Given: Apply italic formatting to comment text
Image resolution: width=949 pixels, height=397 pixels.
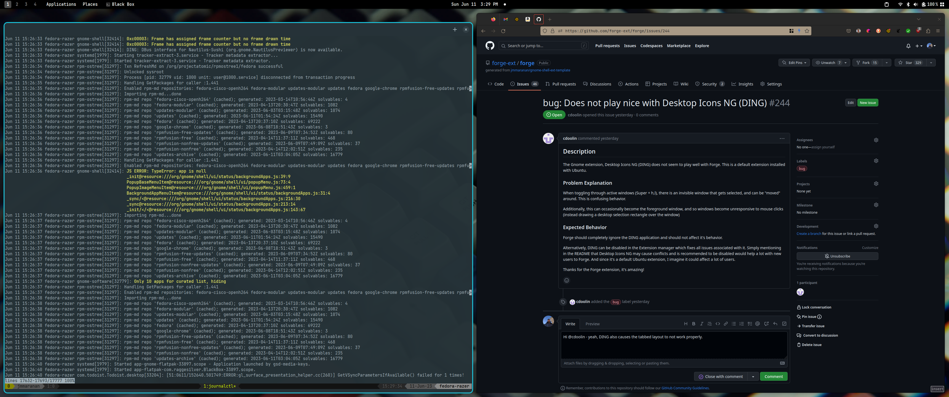Looking at the screenshot, I should (702, 324).
